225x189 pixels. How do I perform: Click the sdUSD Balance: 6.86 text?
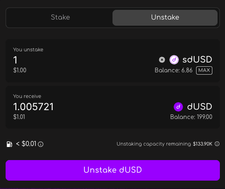[174, 70]
